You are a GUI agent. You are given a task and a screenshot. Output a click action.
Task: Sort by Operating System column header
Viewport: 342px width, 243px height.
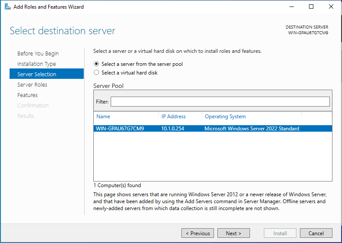[x=225, y=117]
